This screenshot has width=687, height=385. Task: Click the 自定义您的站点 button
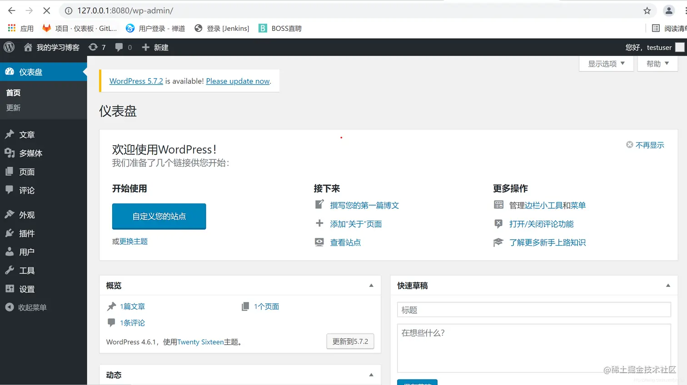(x=159, y=217)
